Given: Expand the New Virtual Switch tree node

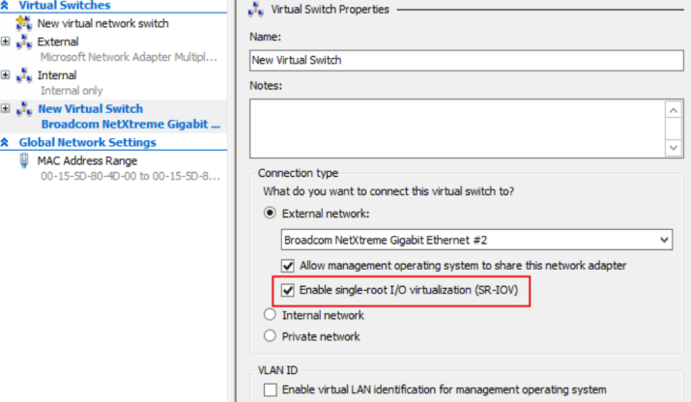Looking at the screenshot, I should point(7,108).
